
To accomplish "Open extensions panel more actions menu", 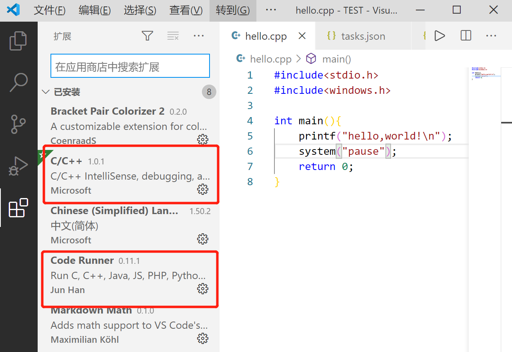I will coord(199,36).
